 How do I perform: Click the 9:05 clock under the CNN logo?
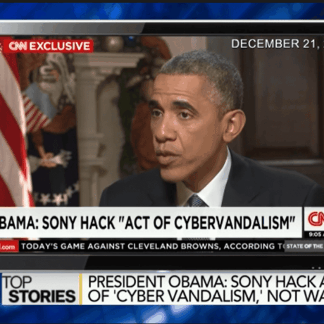click(315, 235)
